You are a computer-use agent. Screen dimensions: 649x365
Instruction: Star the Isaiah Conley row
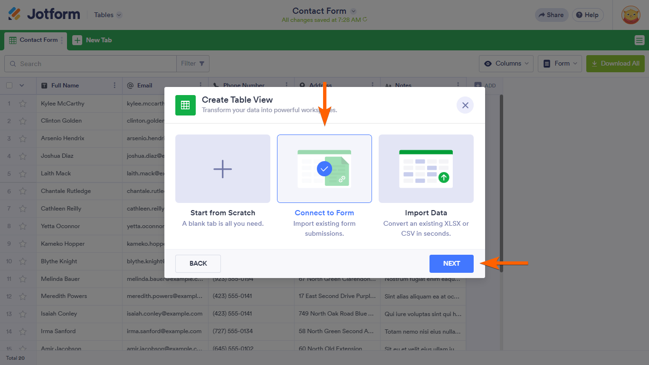[x=22, y=314]
